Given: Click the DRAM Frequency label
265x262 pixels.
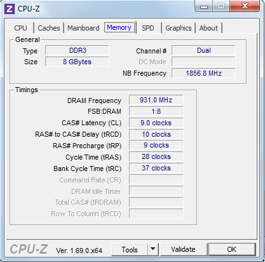Looking at the screenshot, I should coord(94,100).
